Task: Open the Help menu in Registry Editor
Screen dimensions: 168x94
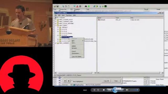Action: pos(74,15)
